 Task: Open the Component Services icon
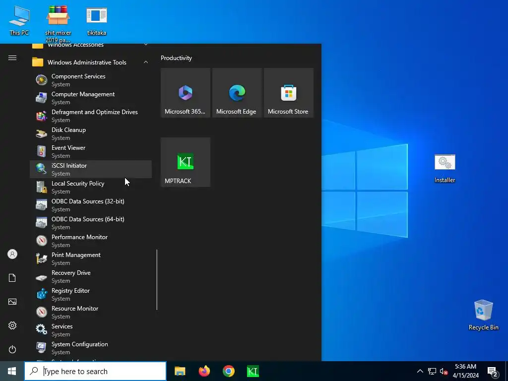click(42, 80)
